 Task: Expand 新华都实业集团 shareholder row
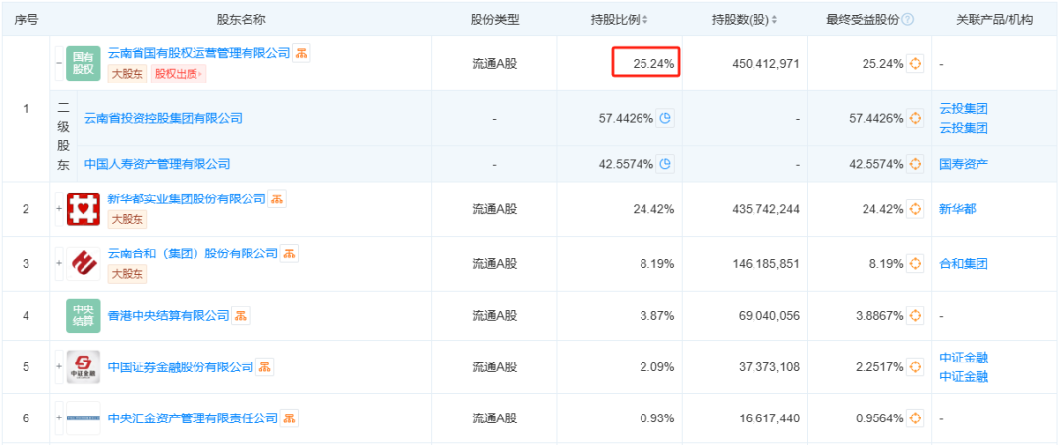59,210
